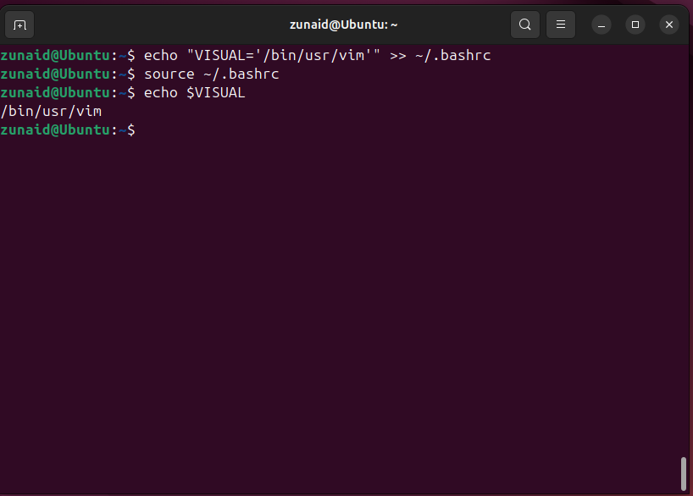Click the source ~/.bashrc command
This screenshot has width=693, height=496.
pyautogui.click(x=213, y=74)
